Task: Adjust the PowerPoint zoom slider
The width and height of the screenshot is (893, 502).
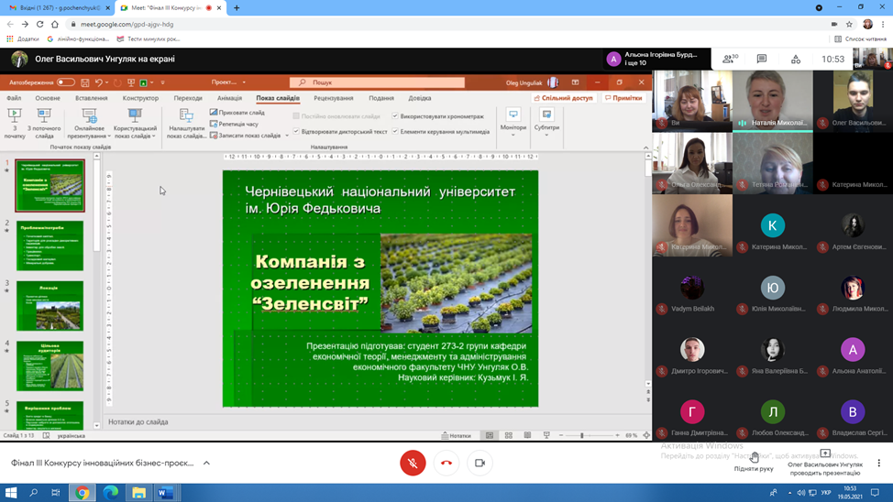Action: [582, 435]
